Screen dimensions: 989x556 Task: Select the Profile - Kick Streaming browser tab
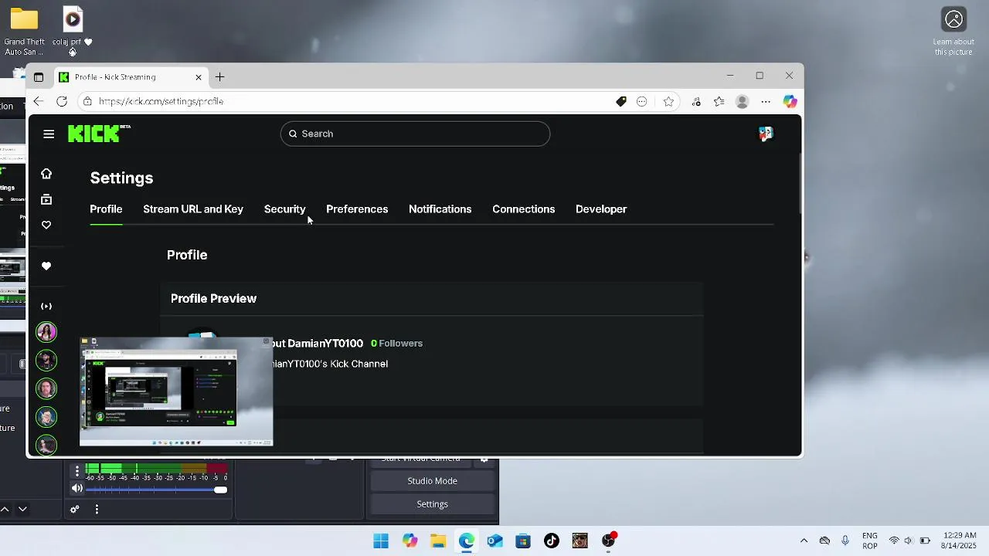click(131, 77)
